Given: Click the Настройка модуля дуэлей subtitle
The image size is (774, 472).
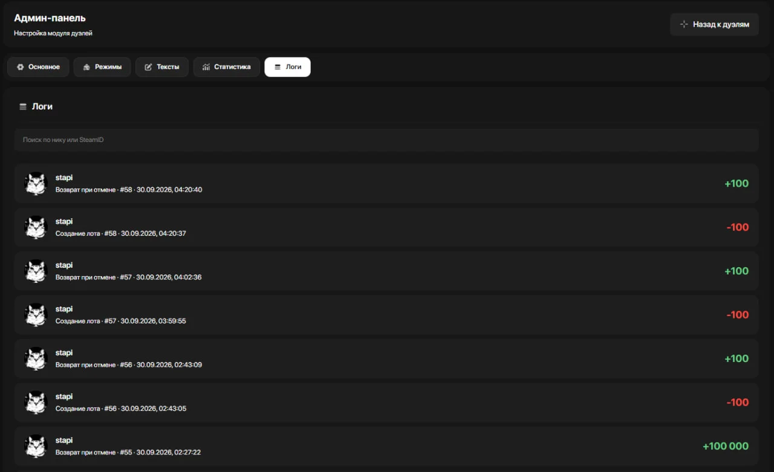Looking at the screenshot, I should pos(53,33).
